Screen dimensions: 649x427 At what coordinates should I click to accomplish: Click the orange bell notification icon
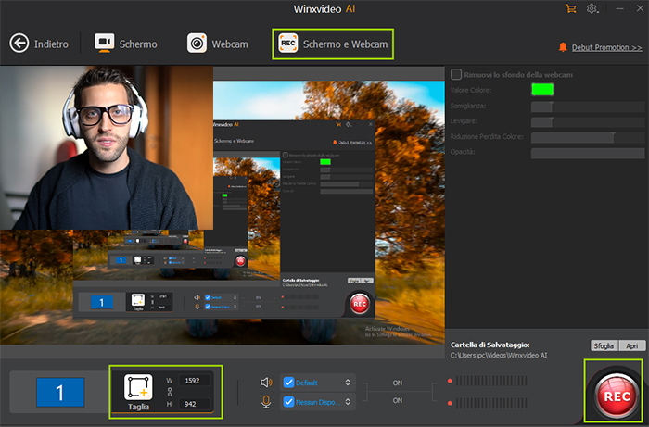(563, 47)
